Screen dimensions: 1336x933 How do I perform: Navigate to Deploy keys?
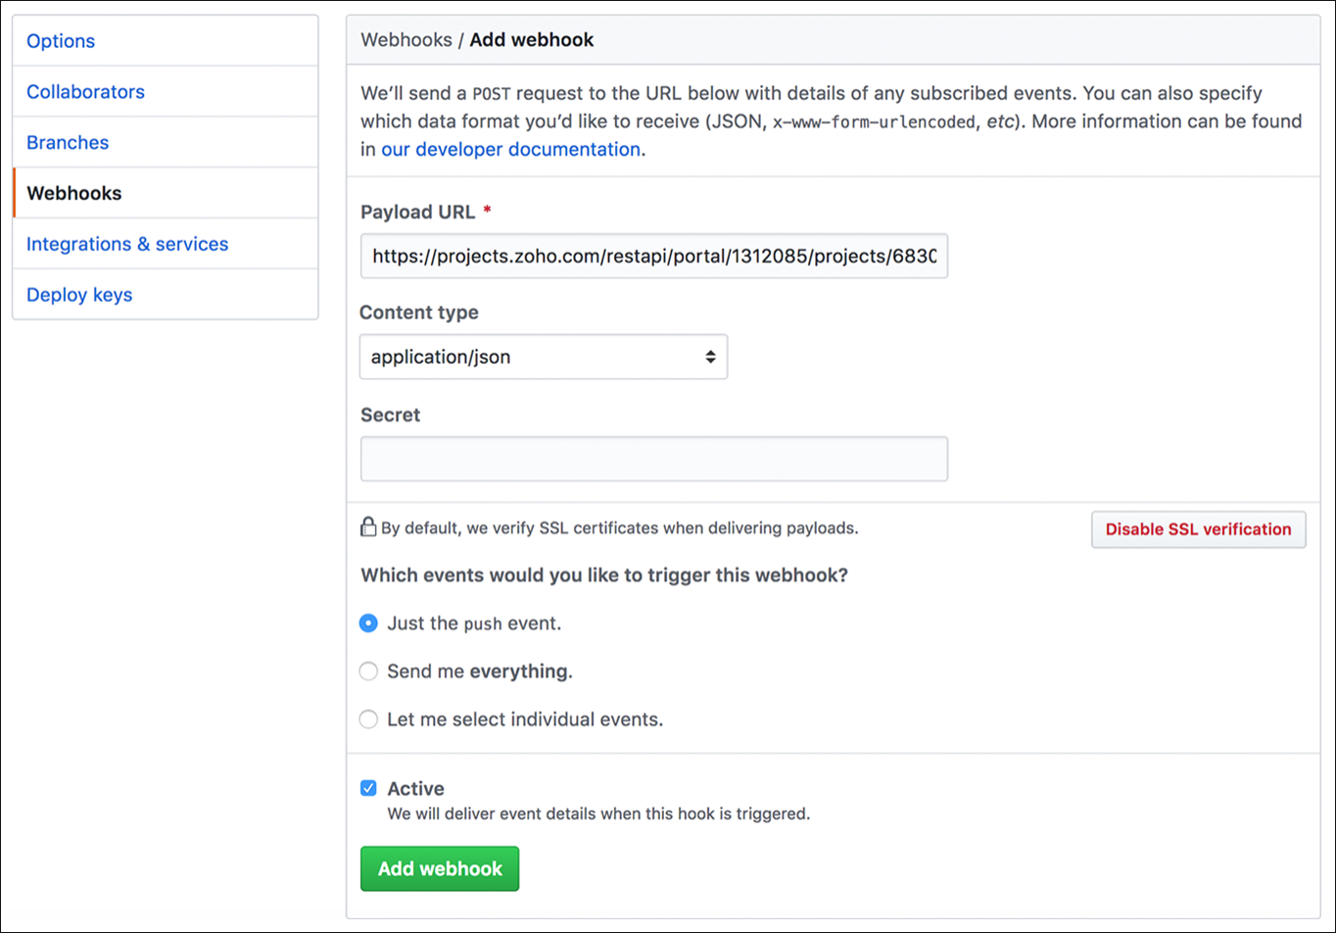click(x=79, y=295)
